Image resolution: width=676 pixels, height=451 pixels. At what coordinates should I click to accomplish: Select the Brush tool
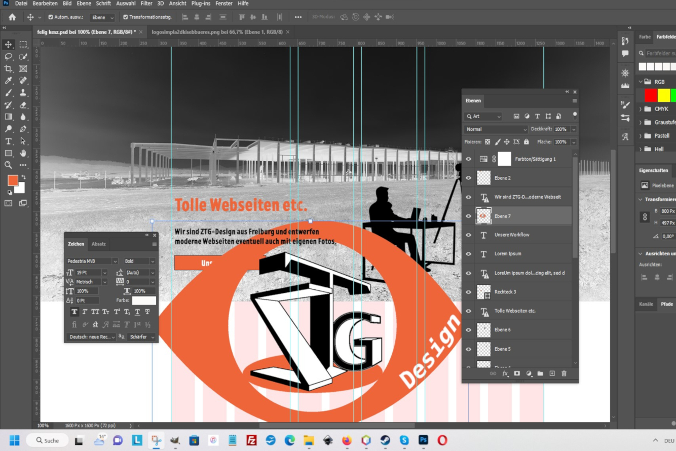tap(9, 93)
